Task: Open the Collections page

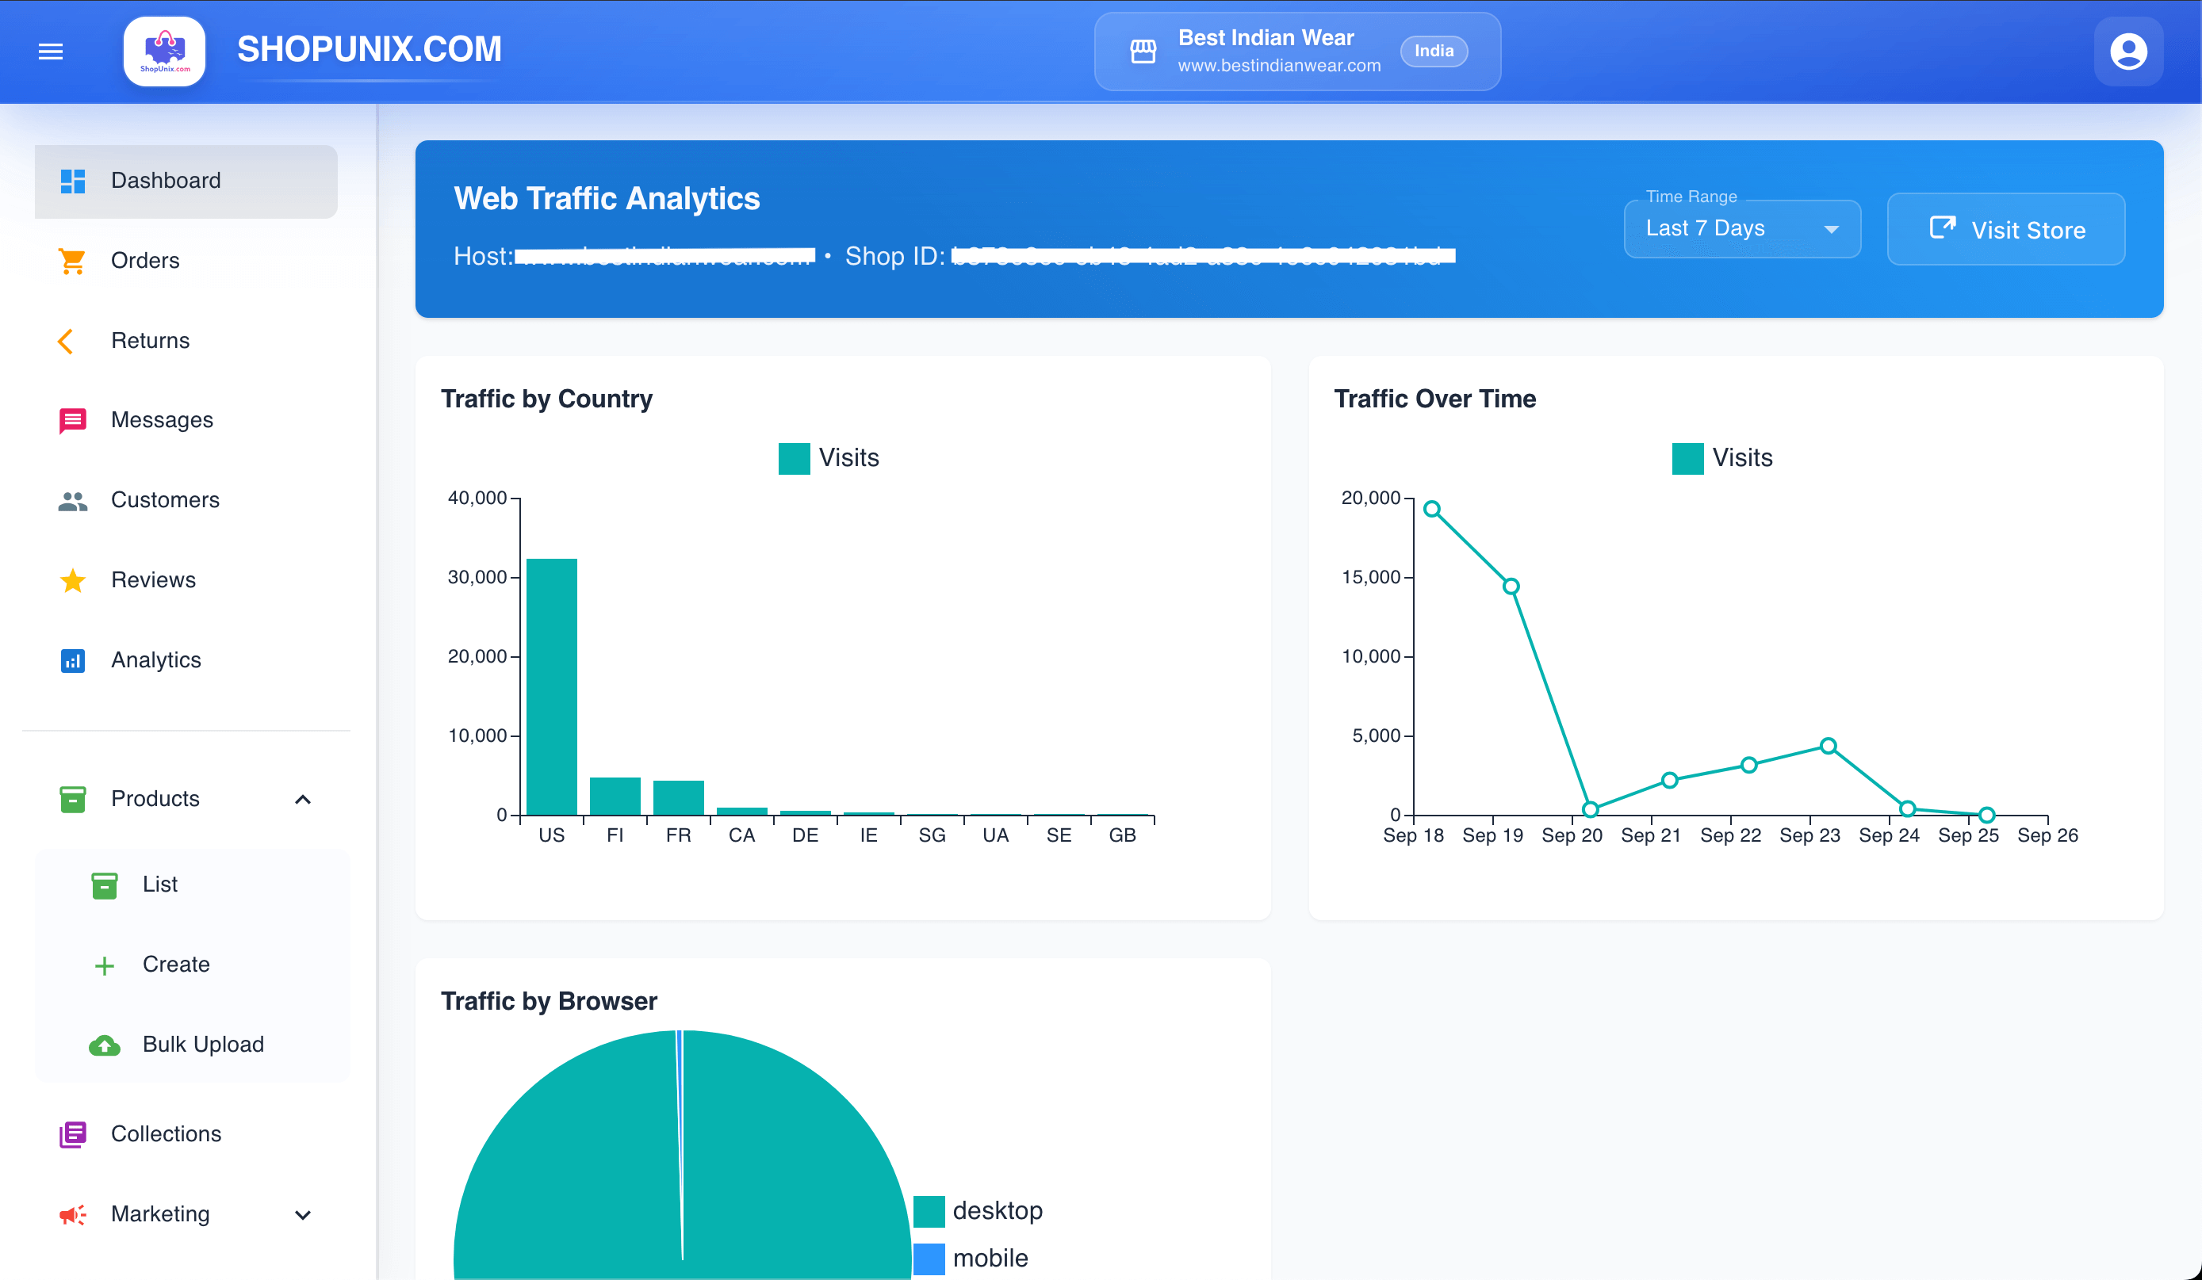Action: point(186,1134)
